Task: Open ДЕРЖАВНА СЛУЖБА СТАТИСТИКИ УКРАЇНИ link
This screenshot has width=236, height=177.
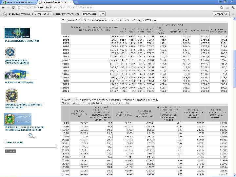Action: click(x=17, y=62)
